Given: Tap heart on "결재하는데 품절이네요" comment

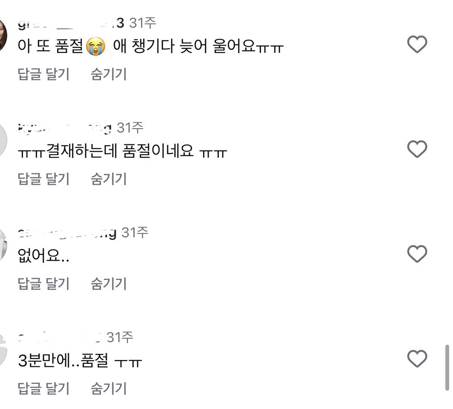Looking at the screenshot, I should point(417,150).
